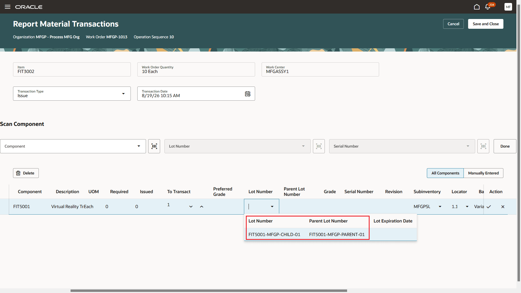Scan serial number barcode icon
The height and width of the screenshot is (293, 521).
point(483,146)
